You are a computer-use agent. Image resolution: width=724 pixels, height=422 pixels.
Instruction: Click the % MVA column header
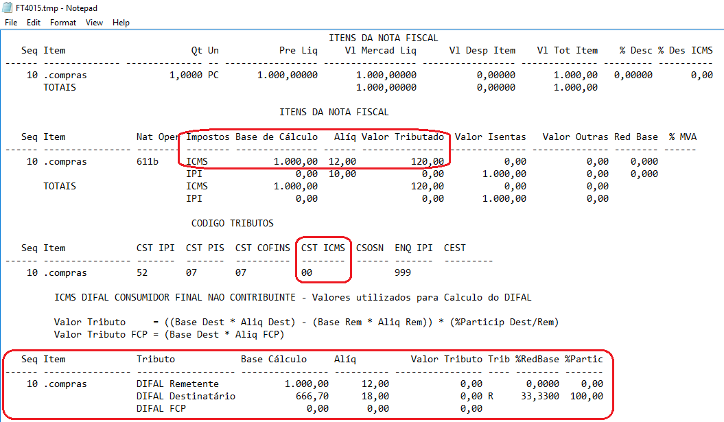[x=682, y=137]
